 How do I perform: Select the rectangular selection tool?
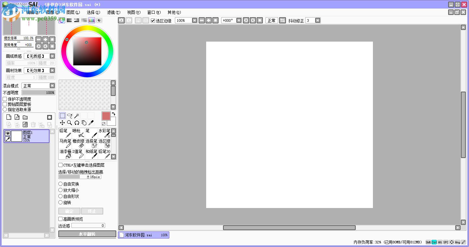(x=62, y=116)
